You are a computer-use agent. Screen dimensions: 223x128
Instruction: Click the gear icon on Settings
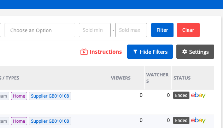[184, 52]
